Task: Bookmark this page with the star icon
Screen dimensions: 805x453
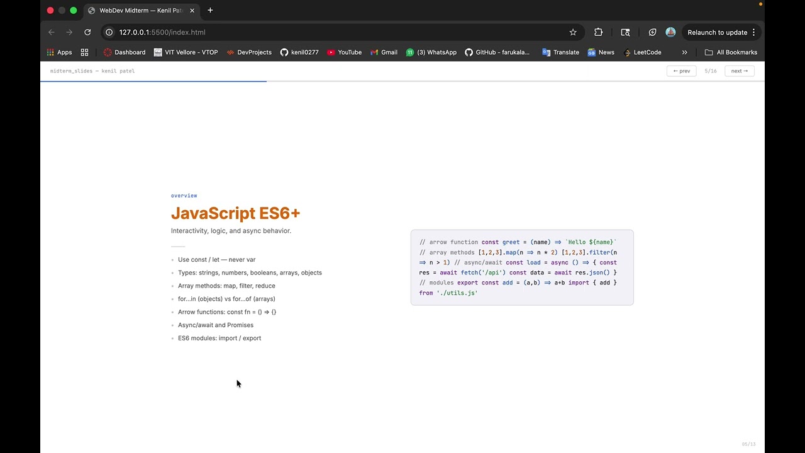Action: pos(573,32)
